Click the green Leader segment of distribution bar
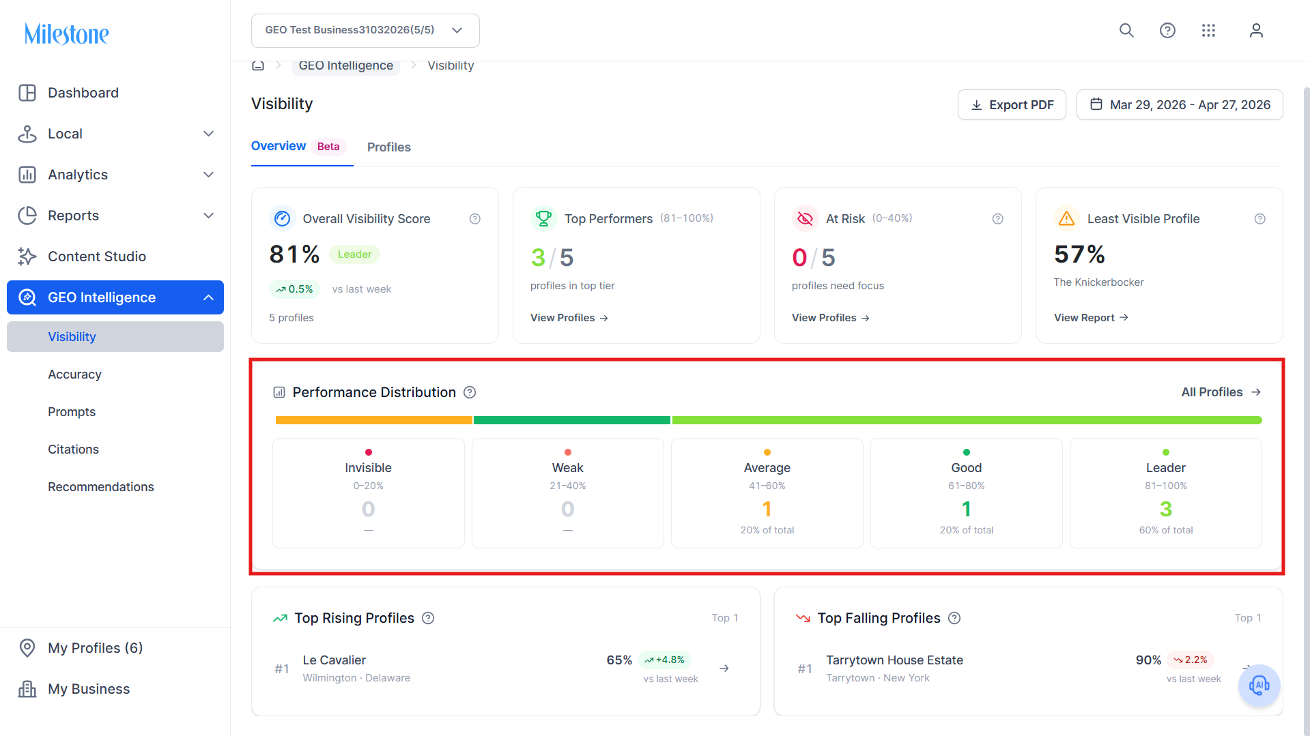This screenshot has height=736, width=1310. [967, 420]
